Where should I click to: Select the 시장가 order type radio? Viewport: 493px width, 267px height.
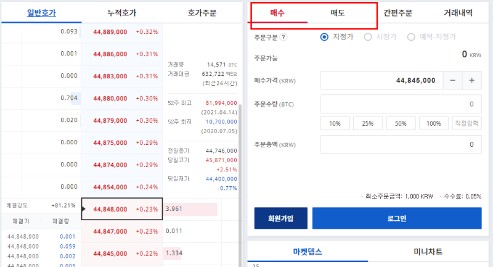[x=367, y=37]
